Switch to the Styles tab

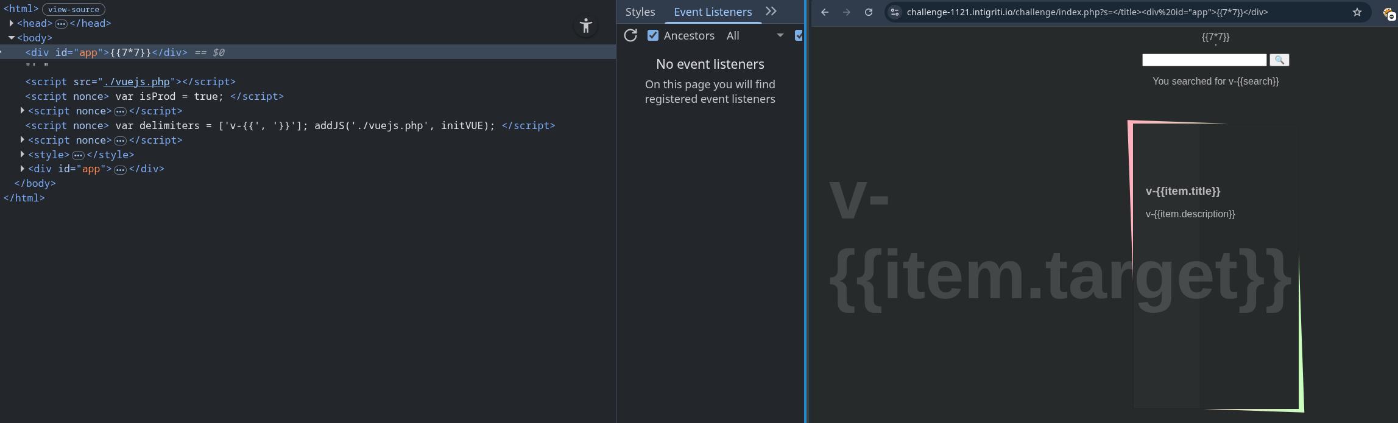(x=640, y=12)
